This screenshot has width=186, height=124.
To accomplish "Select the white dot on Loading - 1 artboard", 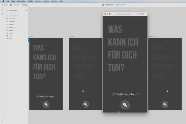I will pyautogui.click(x=83, y=91).
